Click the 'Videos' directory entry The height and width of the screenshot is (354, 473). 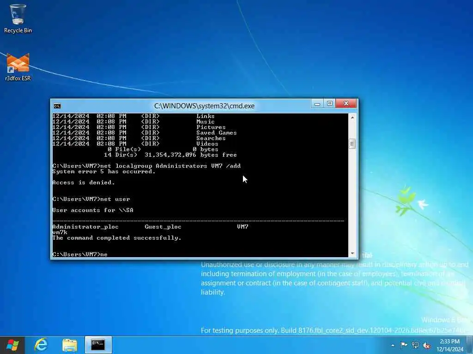coord(207,144)
